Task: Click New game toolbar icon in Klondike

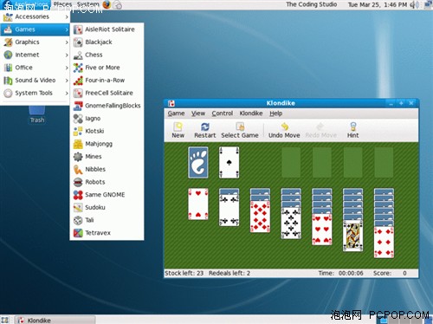Action: coord(178,130)
